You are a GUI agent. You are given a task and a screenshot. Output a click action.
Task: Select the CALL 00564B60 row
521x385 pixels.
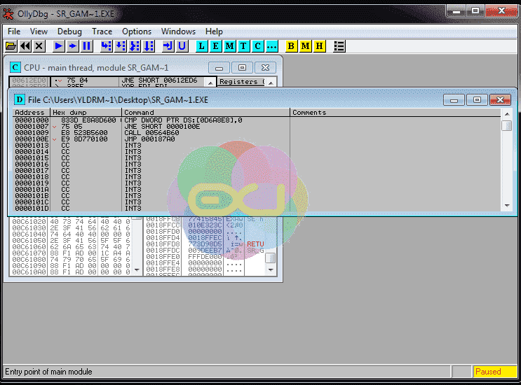click(257, 132)
